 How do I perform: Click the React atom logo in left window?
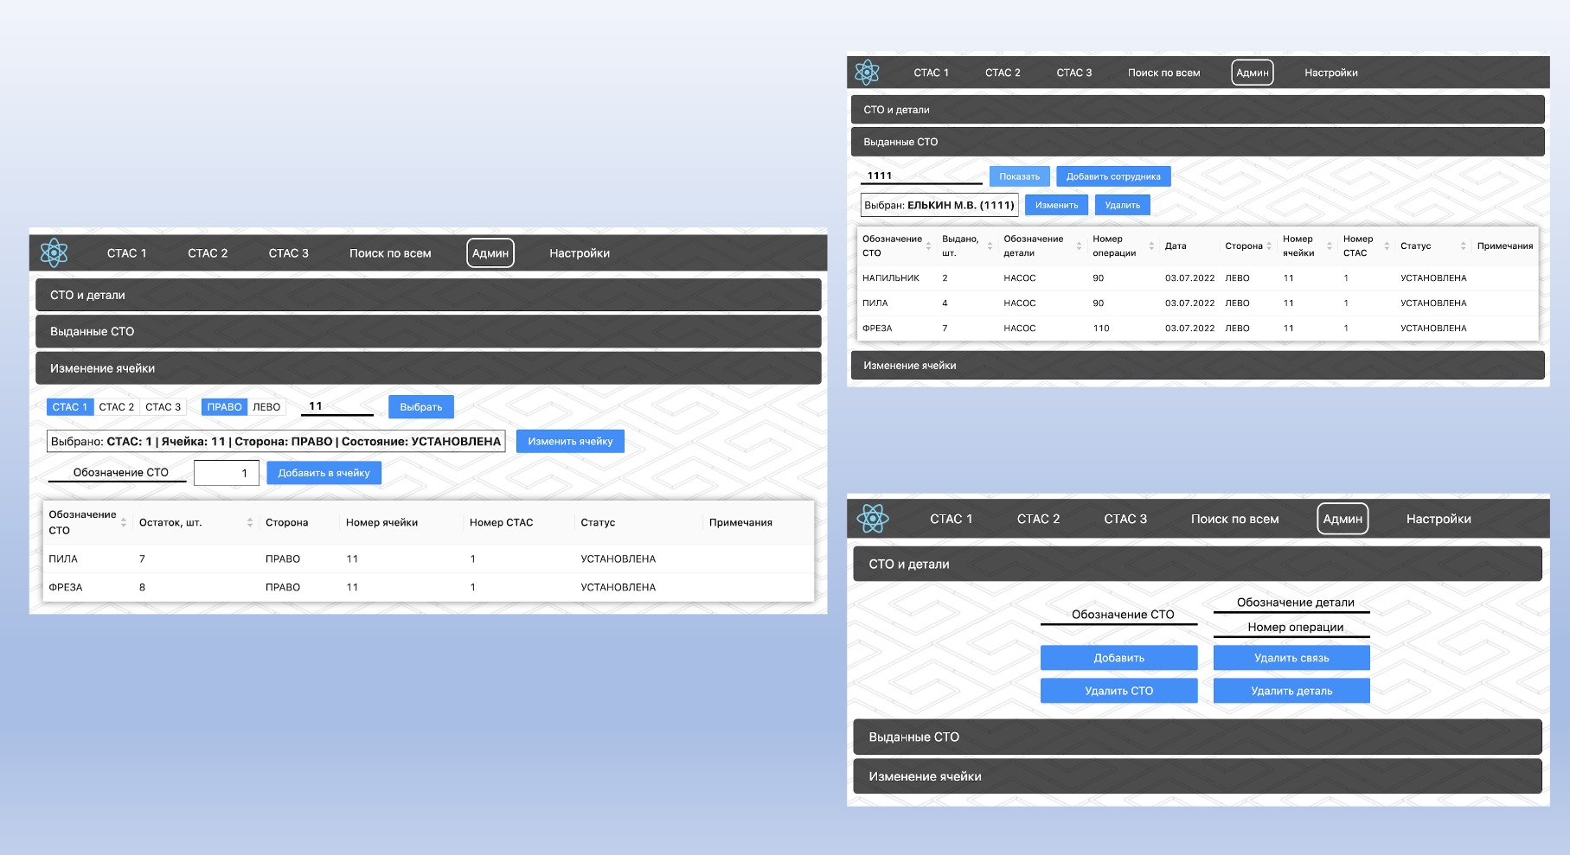[54, 252]
